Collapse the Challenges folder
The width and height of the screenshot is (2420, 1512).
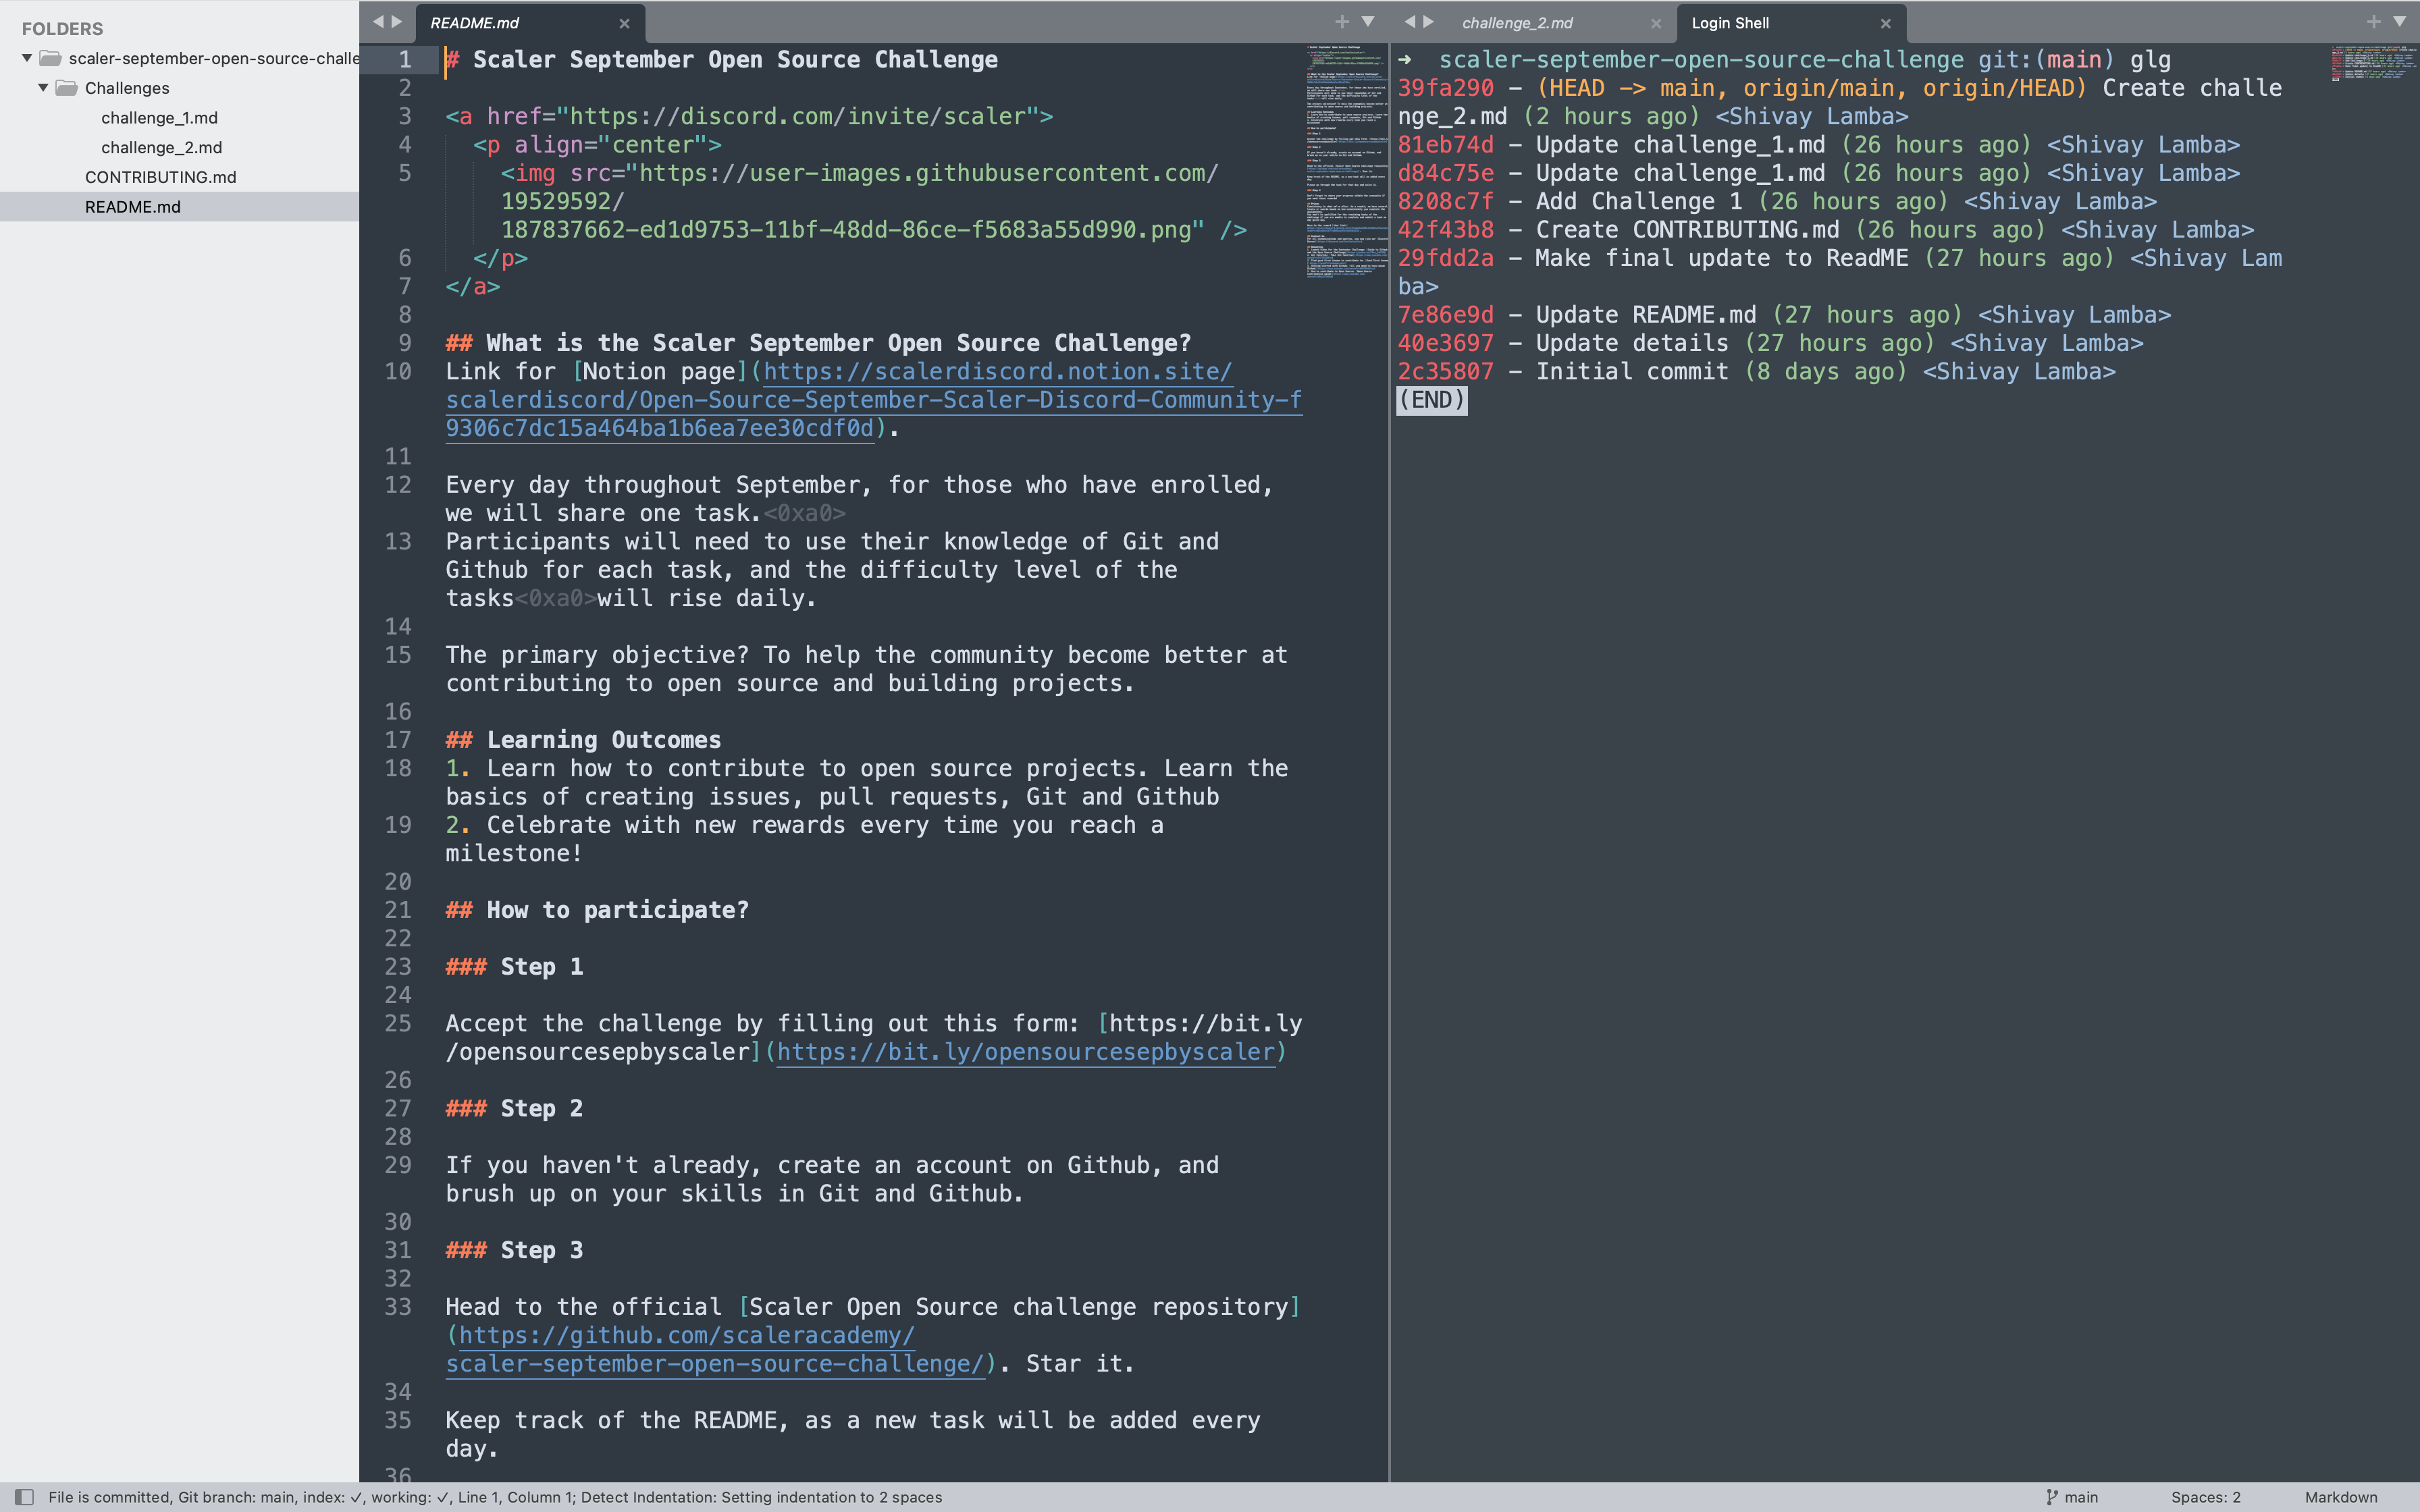tap(43, 88)
